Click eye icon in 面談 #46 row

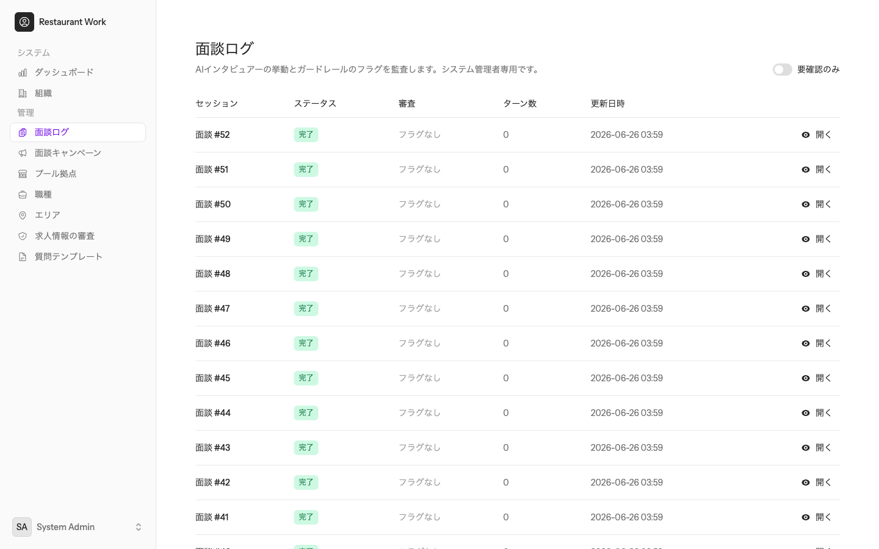tap(806, 343)
